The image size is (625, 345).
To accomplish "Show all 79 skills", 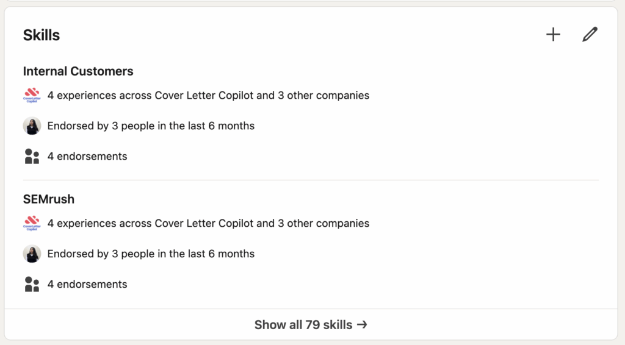I will [x=304, y=325].
